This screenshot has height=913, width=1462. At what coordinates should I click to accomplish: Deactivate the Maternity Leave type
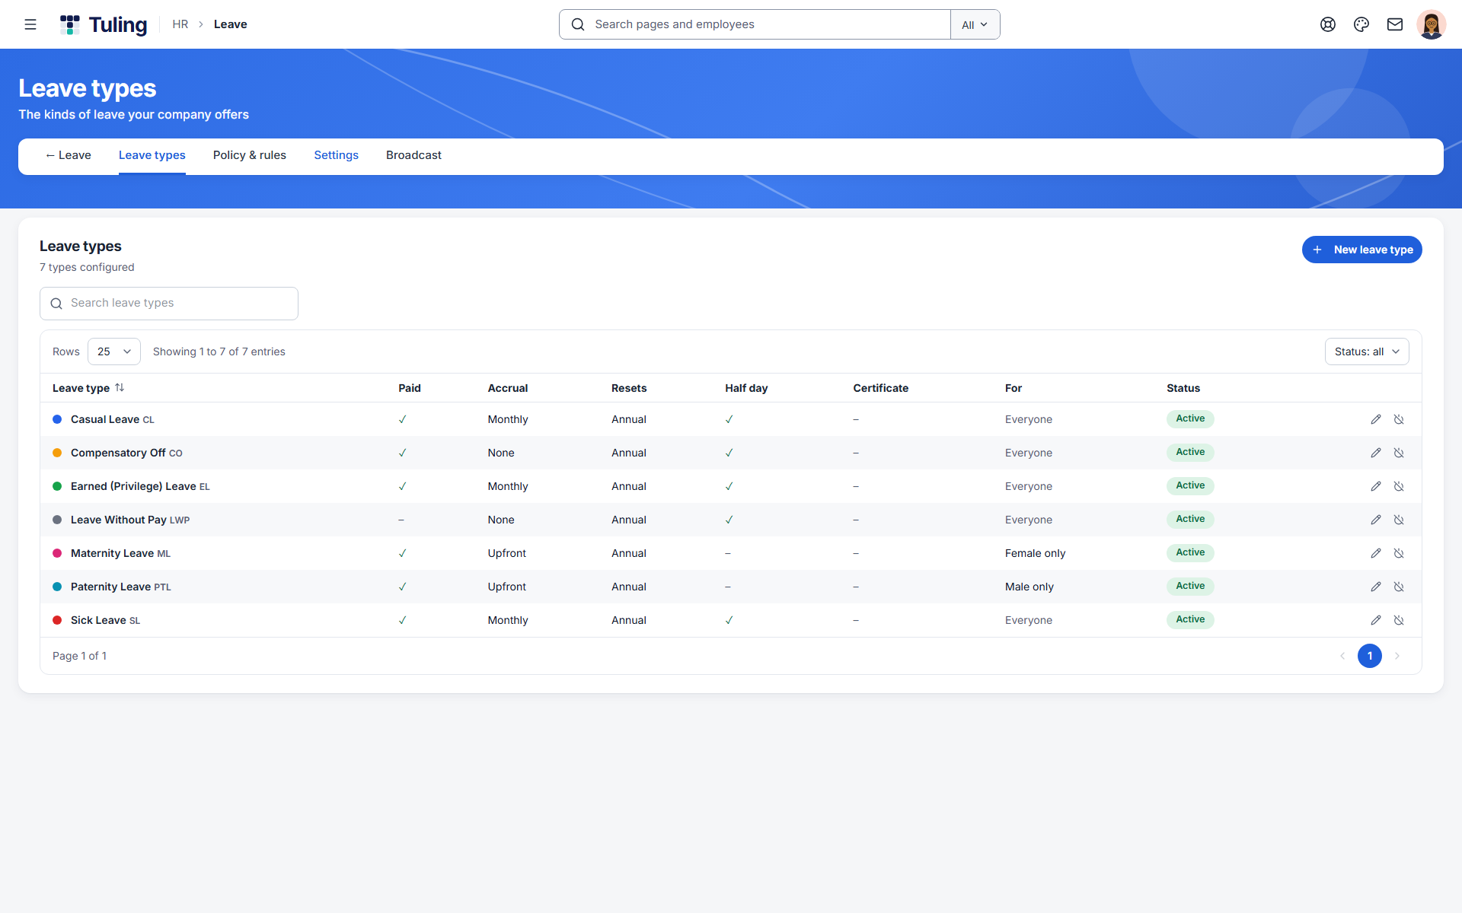tap(1399, 553)
